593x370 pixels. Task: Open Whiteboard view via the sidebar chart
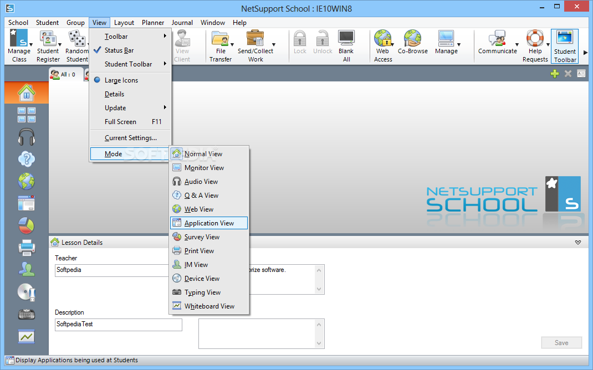[27, 336]
